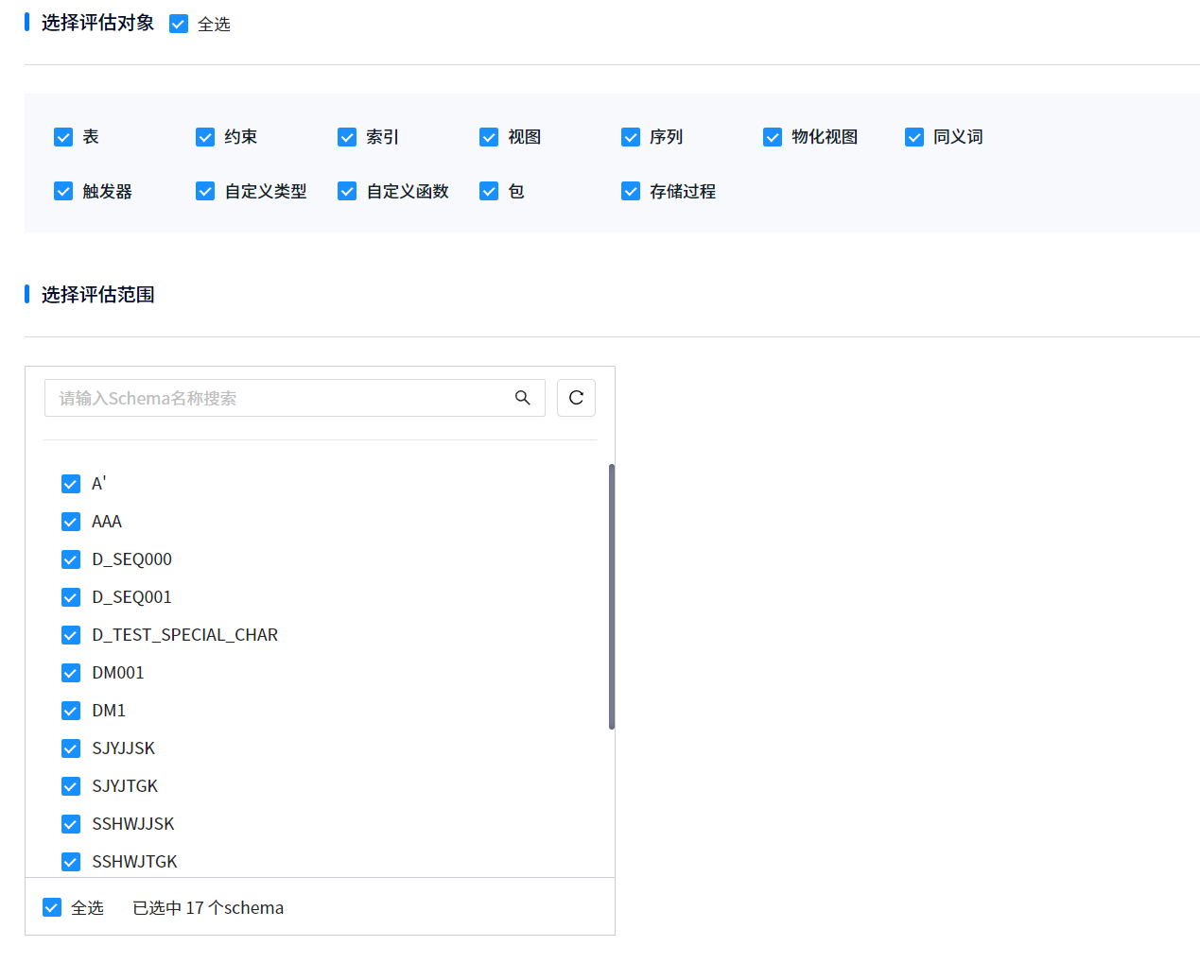
Task: Deselect the 自定义函数 option
Action: pyautogui.click(x=347, y=192)
